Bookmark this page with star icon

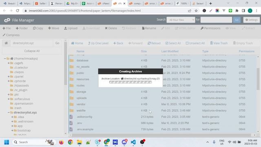point(196,11)
